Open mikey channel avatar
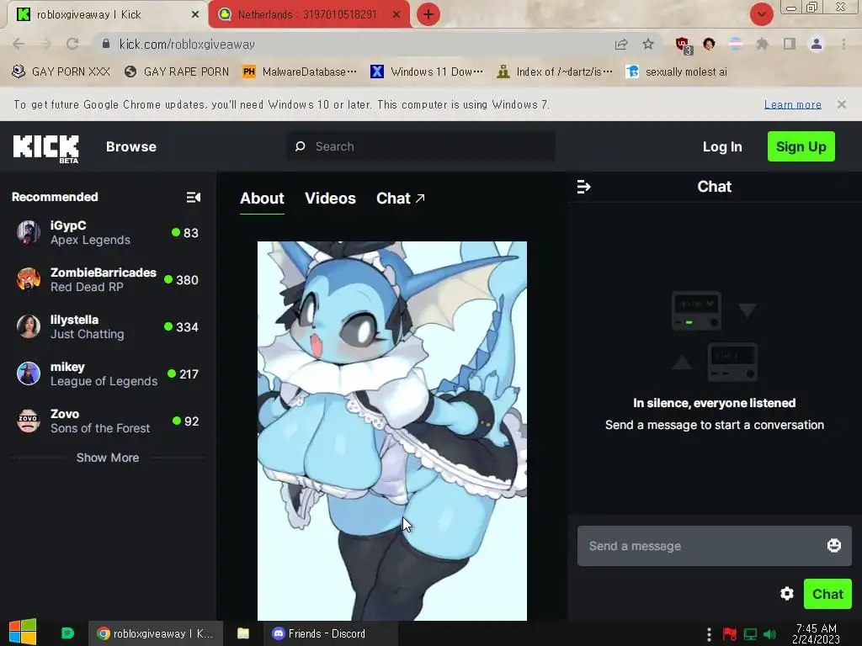 click(x=29, y=374)
